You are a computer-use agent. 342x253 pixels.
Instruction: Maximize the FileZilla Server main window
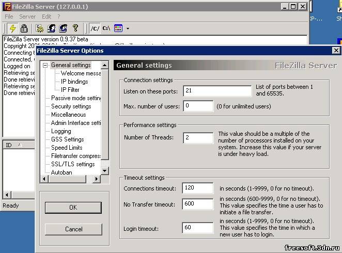pyautogui.click(x=293, y=7)
